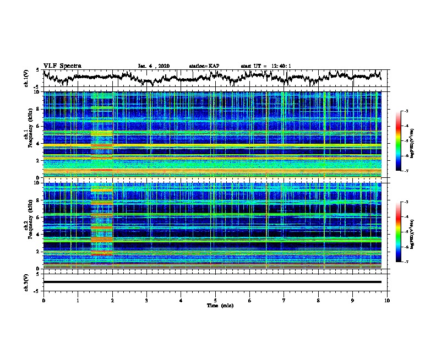The height and width of the screenshot is (337, 436).
Task: Click the "4" tick label on the time axis
Action: [181, 301]
